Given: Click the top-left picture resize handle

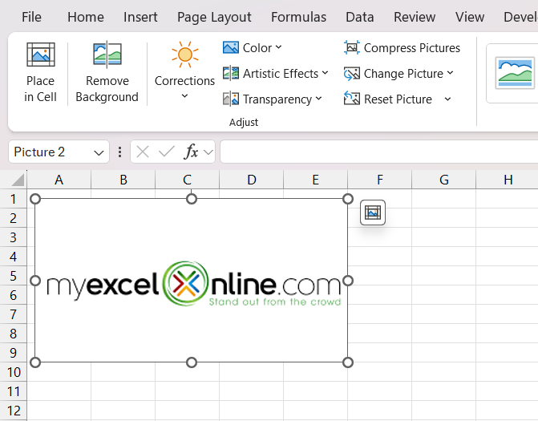Looking at the screenshot, I should (35, 199).
